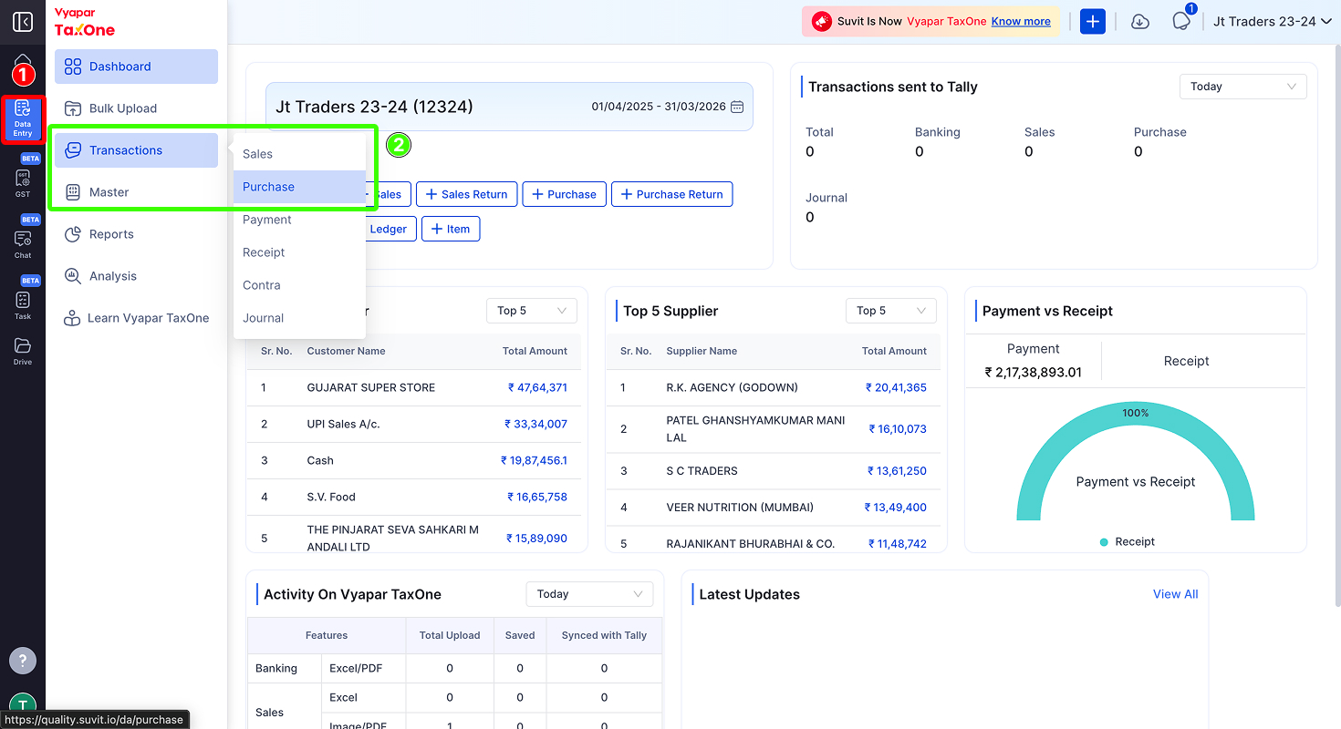Choose Contra from the Transactions submenu
Image resolution: width=1341 pixels, height=729 pixels.
point(299,285)
